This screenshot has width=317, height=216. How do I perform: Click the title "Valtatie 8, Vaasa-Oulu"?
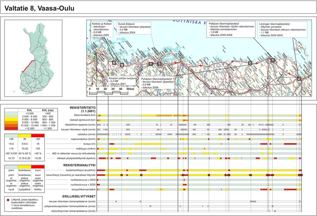coord(39,8)
